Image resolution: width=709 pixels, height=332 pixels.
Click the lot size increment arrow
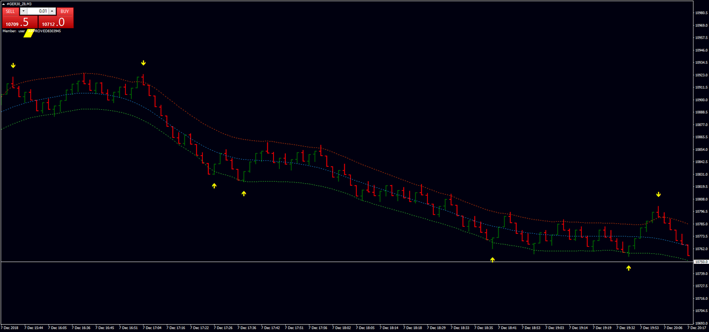(52, 11)
